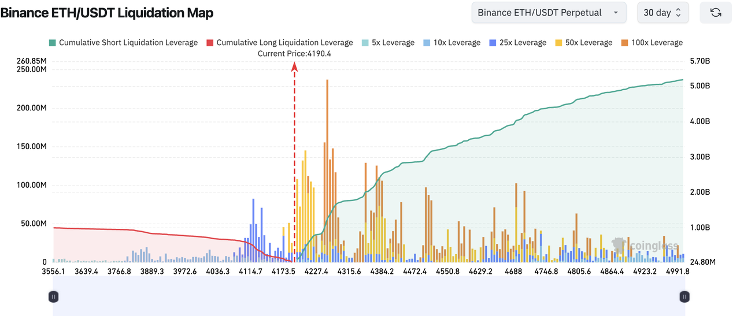Click the red dashed current price line
Image resolution: width=740 pixels, height=323 pixels.
[294, 173]
